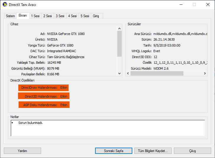This screenshot has height=158, width=215.
Task: Open the 2 Sesi tab
Action: click(48, 16)
